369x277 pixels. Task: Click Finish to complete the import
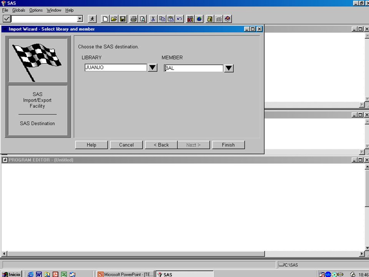click(228, 145)
